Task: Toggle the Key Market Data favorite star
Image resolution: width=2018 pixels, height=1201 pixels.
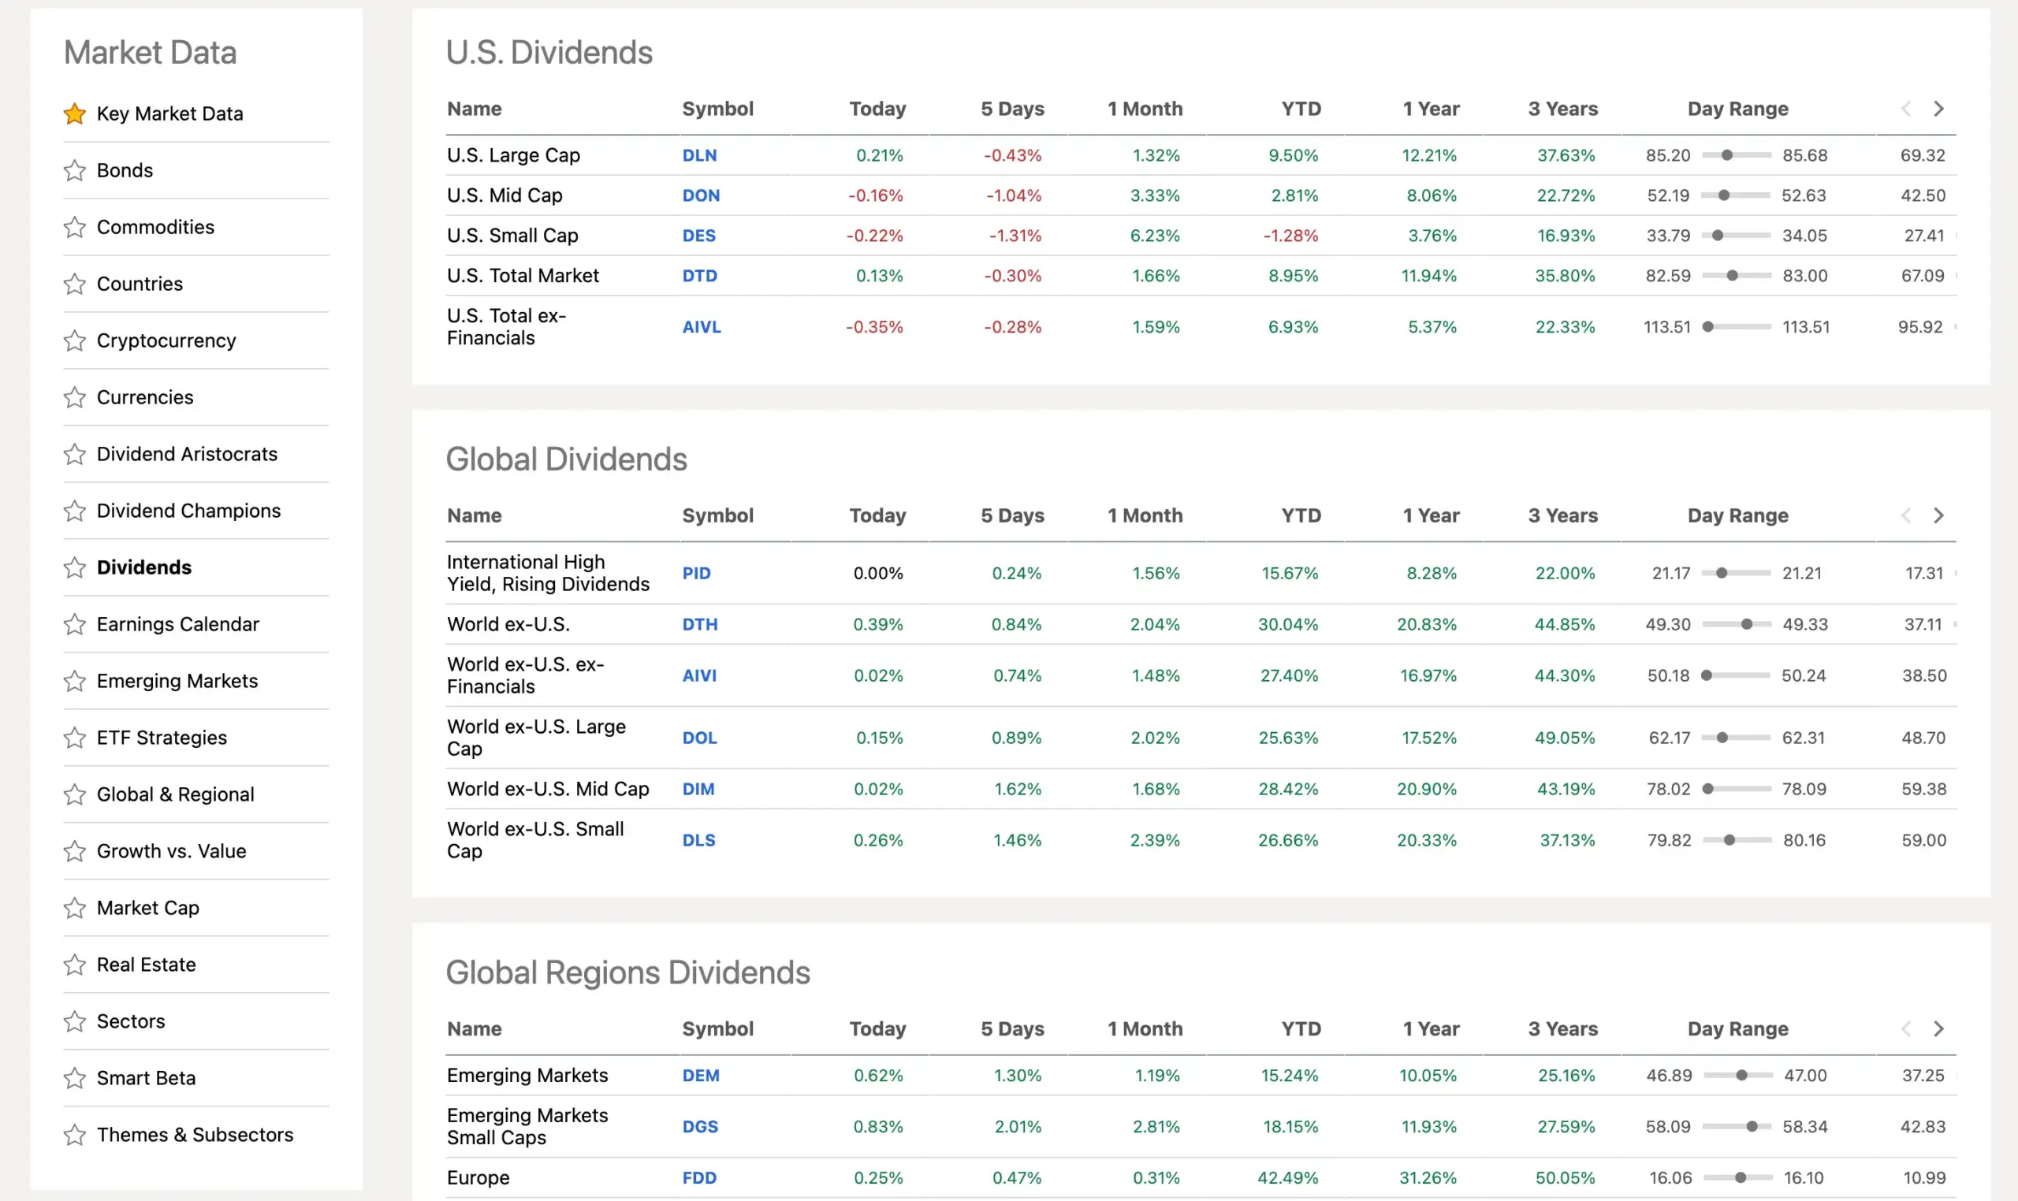Action: pyautogui.click(x=74, y=113)
